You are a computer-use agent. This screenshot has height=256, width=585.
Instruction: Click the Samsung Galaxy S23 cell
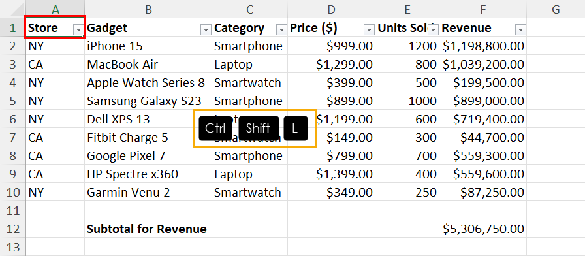[148, 101]
